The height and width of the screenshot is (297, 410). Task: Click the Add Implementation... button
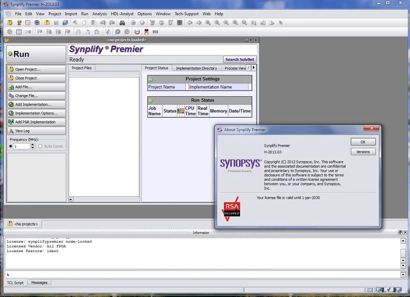(x=36, y=104)
